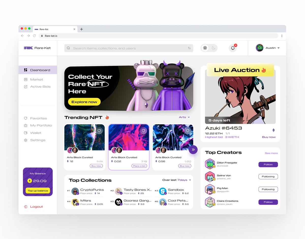The image size is (305, 239).
Task: Open the Azuki #6453 auction image
Action: tap(240, 97)
